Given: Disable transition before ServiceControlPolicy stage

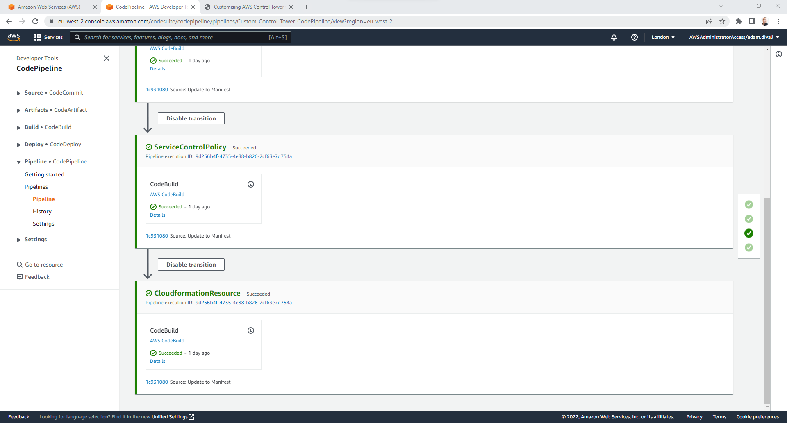Looking at the screenshot, I should (191, 118).
